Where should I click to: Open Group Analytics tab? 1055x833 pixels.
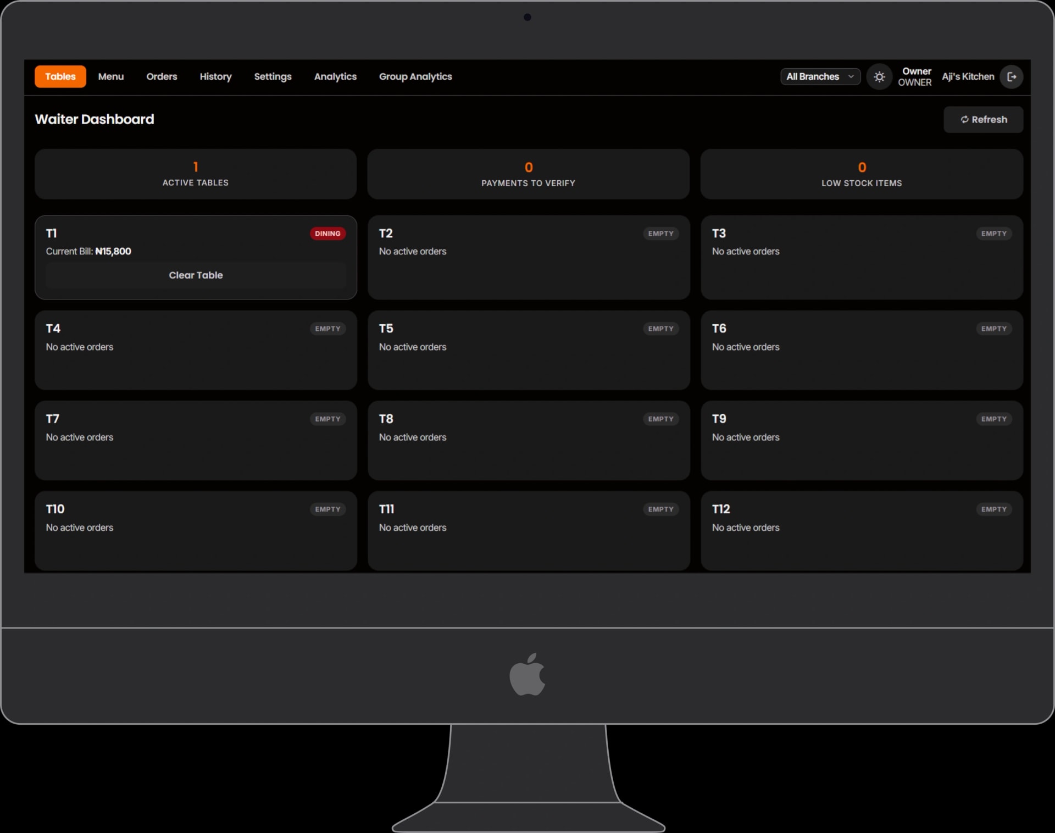point(415,77)
